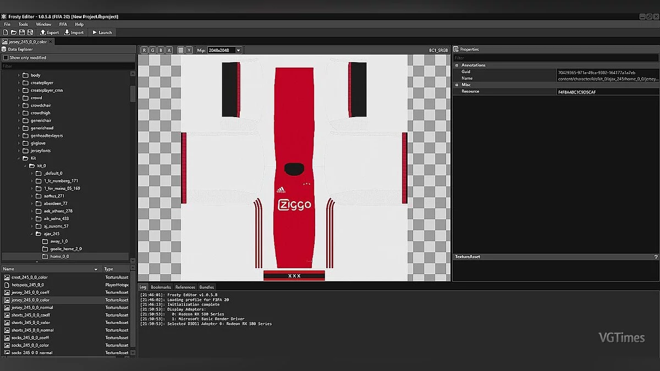Screen dimensions: 660x371
Task: Click the Save Project disk icon
Action: [22, 32]
